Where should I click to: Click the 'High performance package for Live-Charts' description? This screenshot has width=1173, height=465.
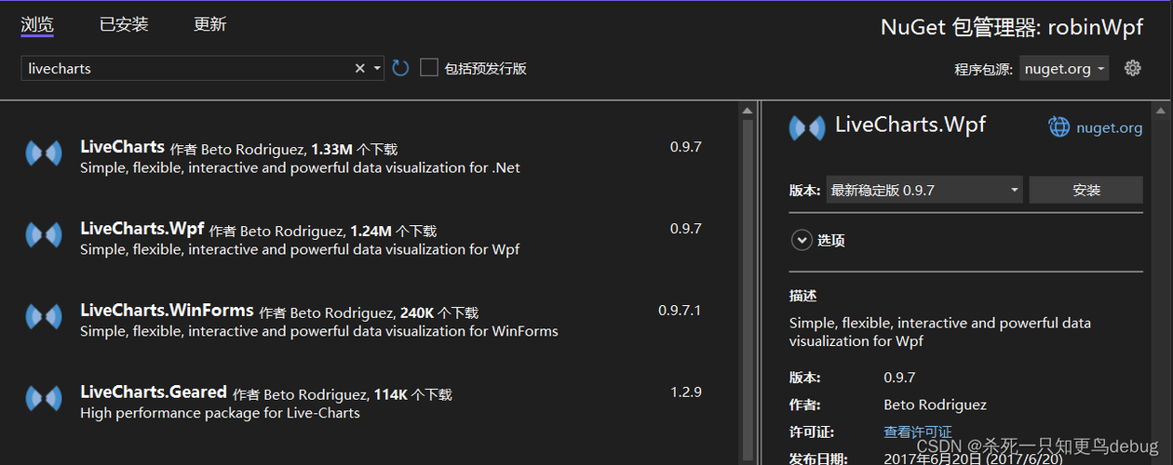click(220, 413)
